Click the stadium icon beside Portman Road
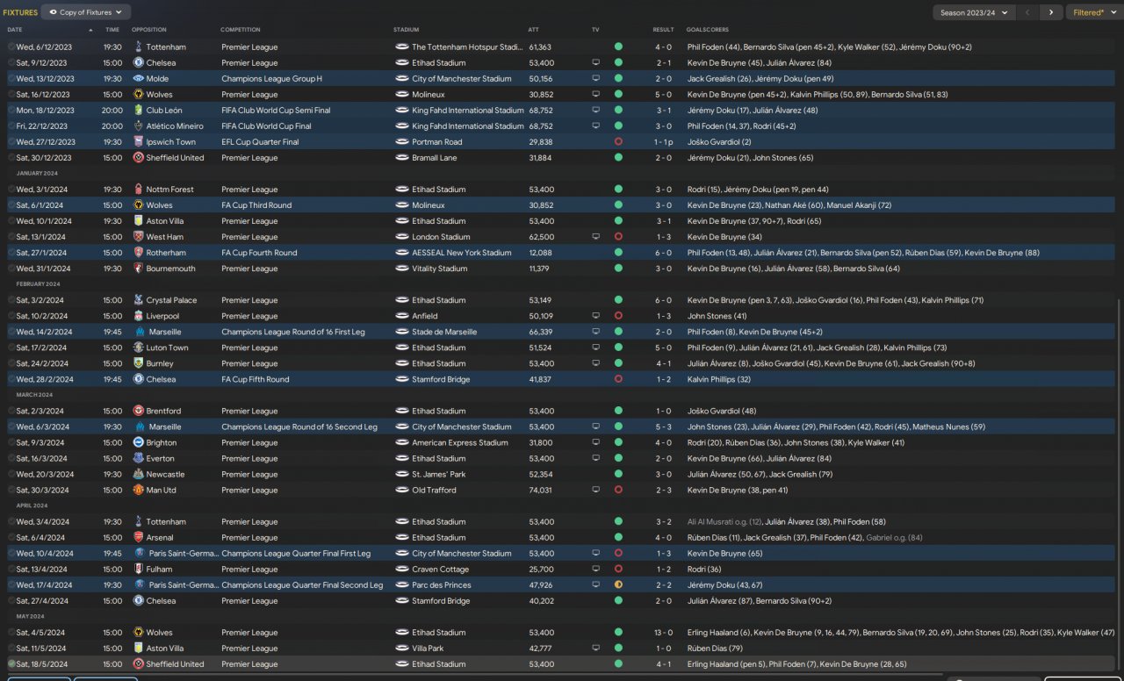The width and height of the screenshot is (1124, 681). point(401,142)
